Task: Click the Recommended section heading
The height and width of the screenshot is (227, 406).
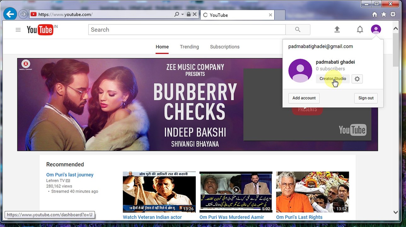Action: tap(65, 164)
